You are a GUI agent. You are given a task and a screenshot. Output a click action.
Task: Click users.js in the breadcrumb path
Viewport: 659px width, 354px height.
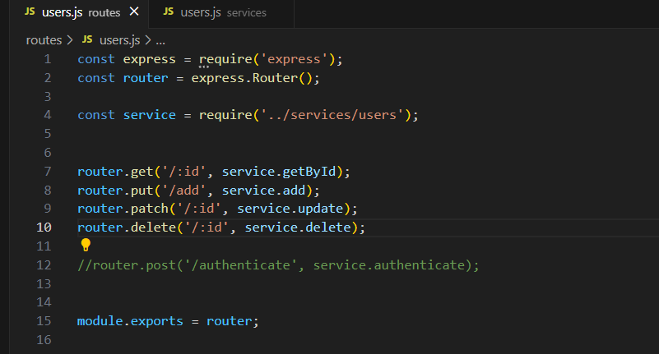point(119,40)
